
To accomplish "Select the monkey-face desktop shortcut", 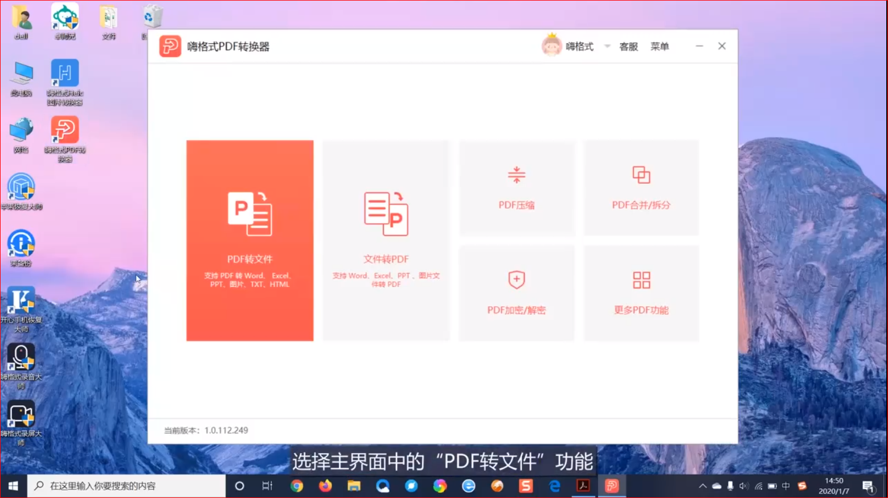I will [x=65, y=22].
